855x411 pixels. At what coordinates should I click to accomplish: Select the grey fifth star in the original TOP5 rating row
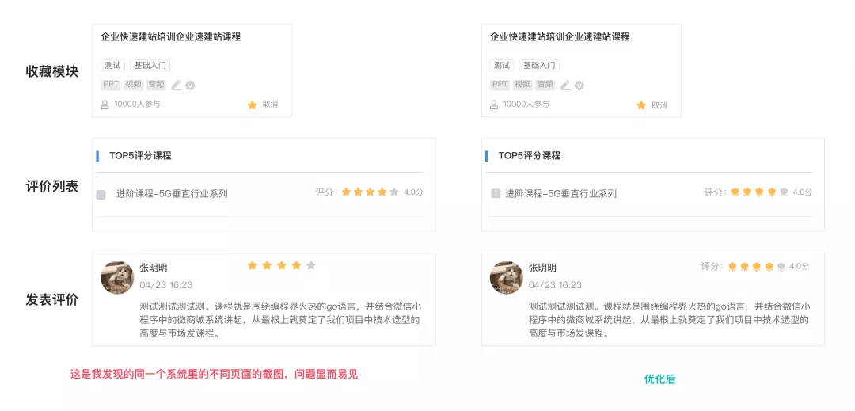(x=394, y=192)
